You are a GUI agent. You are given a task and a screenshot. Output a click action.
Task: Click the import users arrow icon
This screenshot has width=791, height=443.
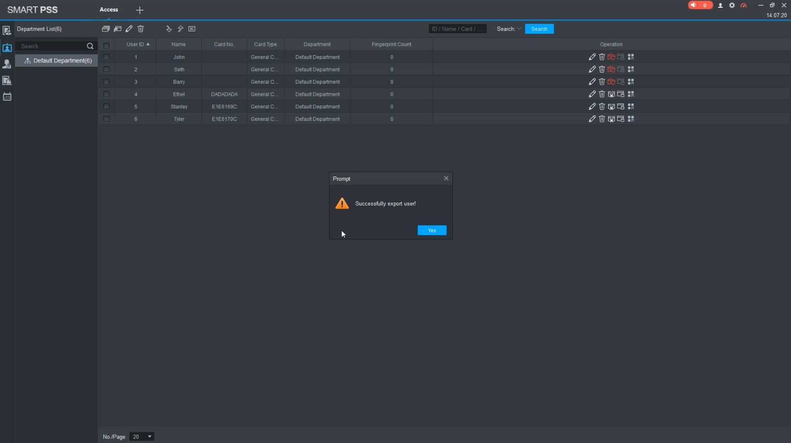pos(169,29)
